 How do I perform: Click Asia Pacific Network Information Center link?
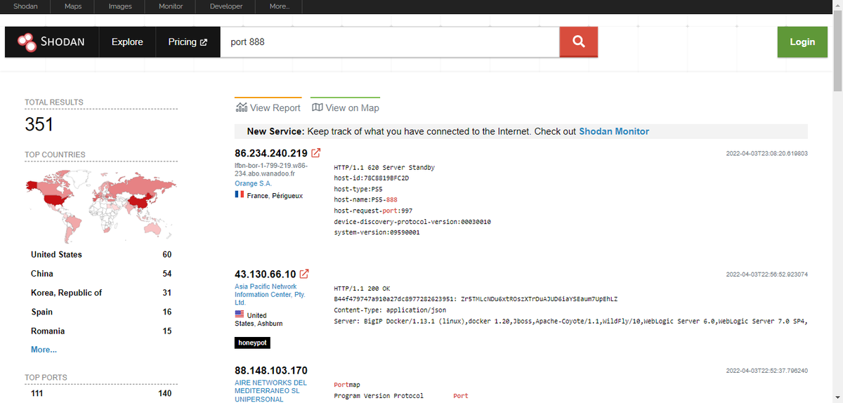click(270, 295)
